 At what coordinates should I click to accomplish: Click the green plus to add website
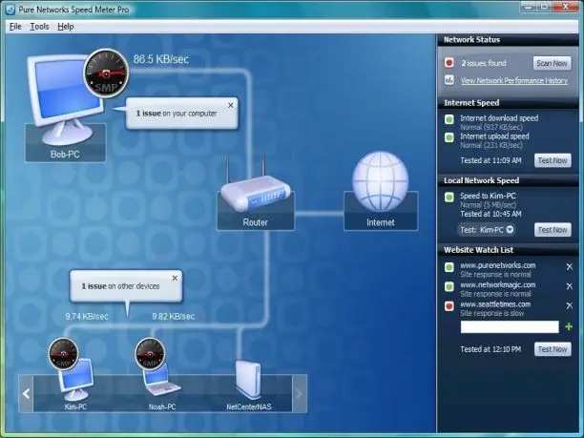pyautogui.click(x=569, y=326)
